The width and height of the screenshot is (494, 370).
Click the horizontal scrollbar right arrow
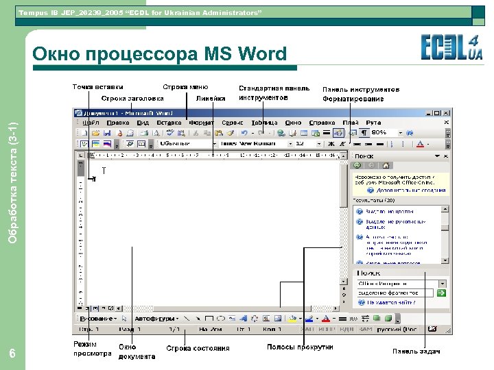coord(336,308)
